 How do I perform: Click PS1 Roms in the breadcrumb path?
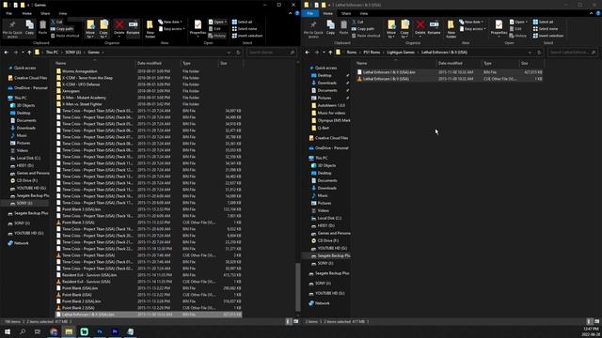(x=372, y=53)
